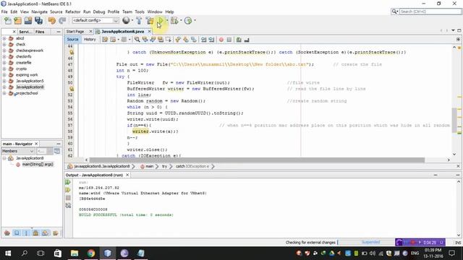
Task: Click the Stop square button in Output panel
Action: [68, 198]
